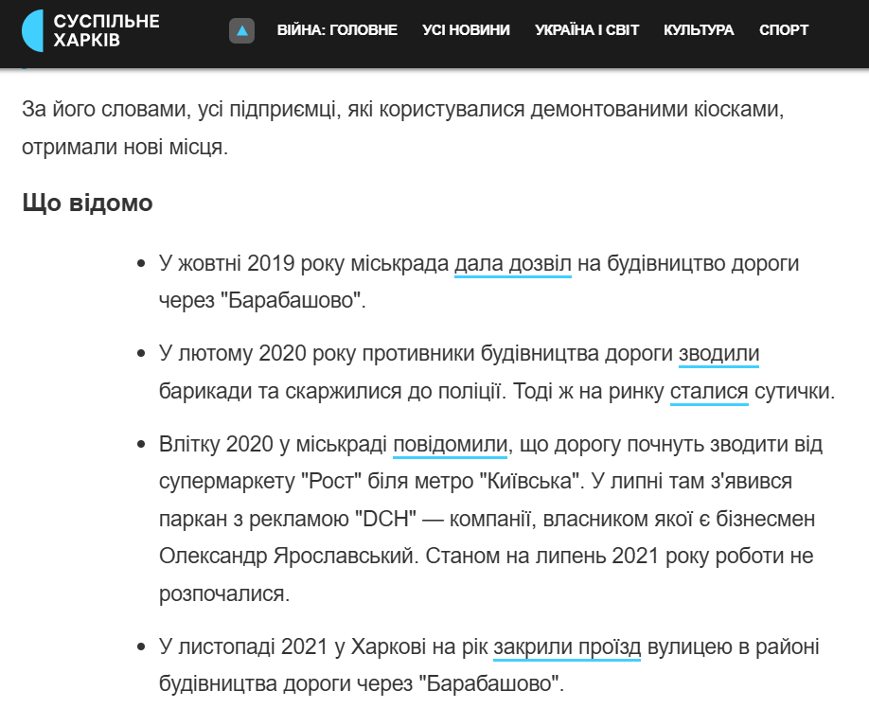This screenshot has height=726, width=869.
Task: Click the text "Влітку 2020"
Action: (216, 445)
